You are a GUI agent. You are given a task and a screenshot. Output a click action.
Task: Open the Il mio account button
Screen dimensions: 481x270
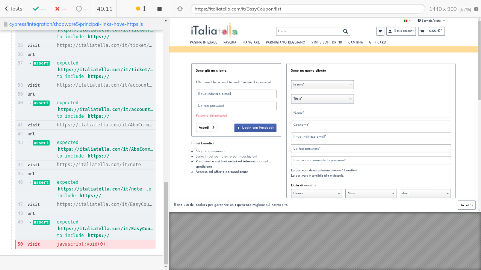click(x=401, y=31)
